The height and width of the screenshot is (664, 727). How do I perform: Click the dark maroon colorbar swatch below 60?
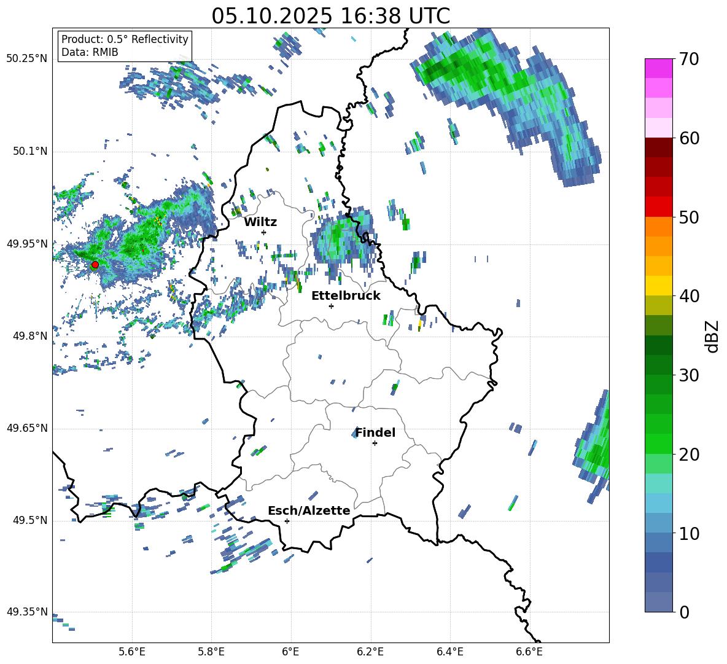(x=658, y=147)
